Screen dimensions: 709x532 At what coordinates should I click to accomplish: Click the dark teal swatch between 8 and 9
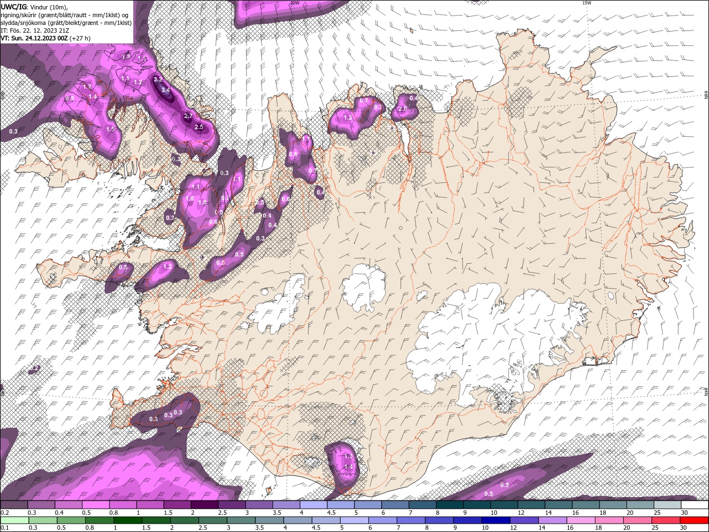450,504
